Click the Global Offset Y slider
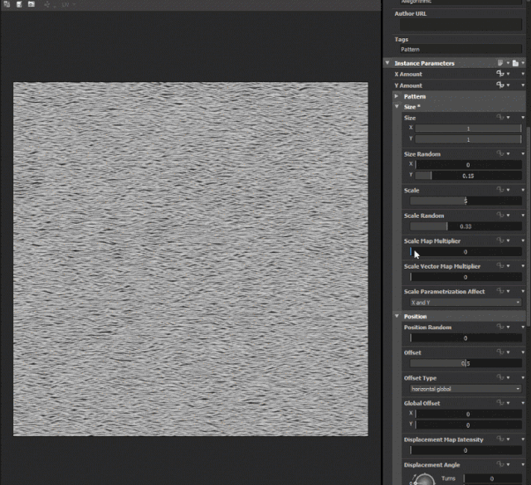Image resolution: width=531 pixels, height=485 pixels. click(468, 424)
